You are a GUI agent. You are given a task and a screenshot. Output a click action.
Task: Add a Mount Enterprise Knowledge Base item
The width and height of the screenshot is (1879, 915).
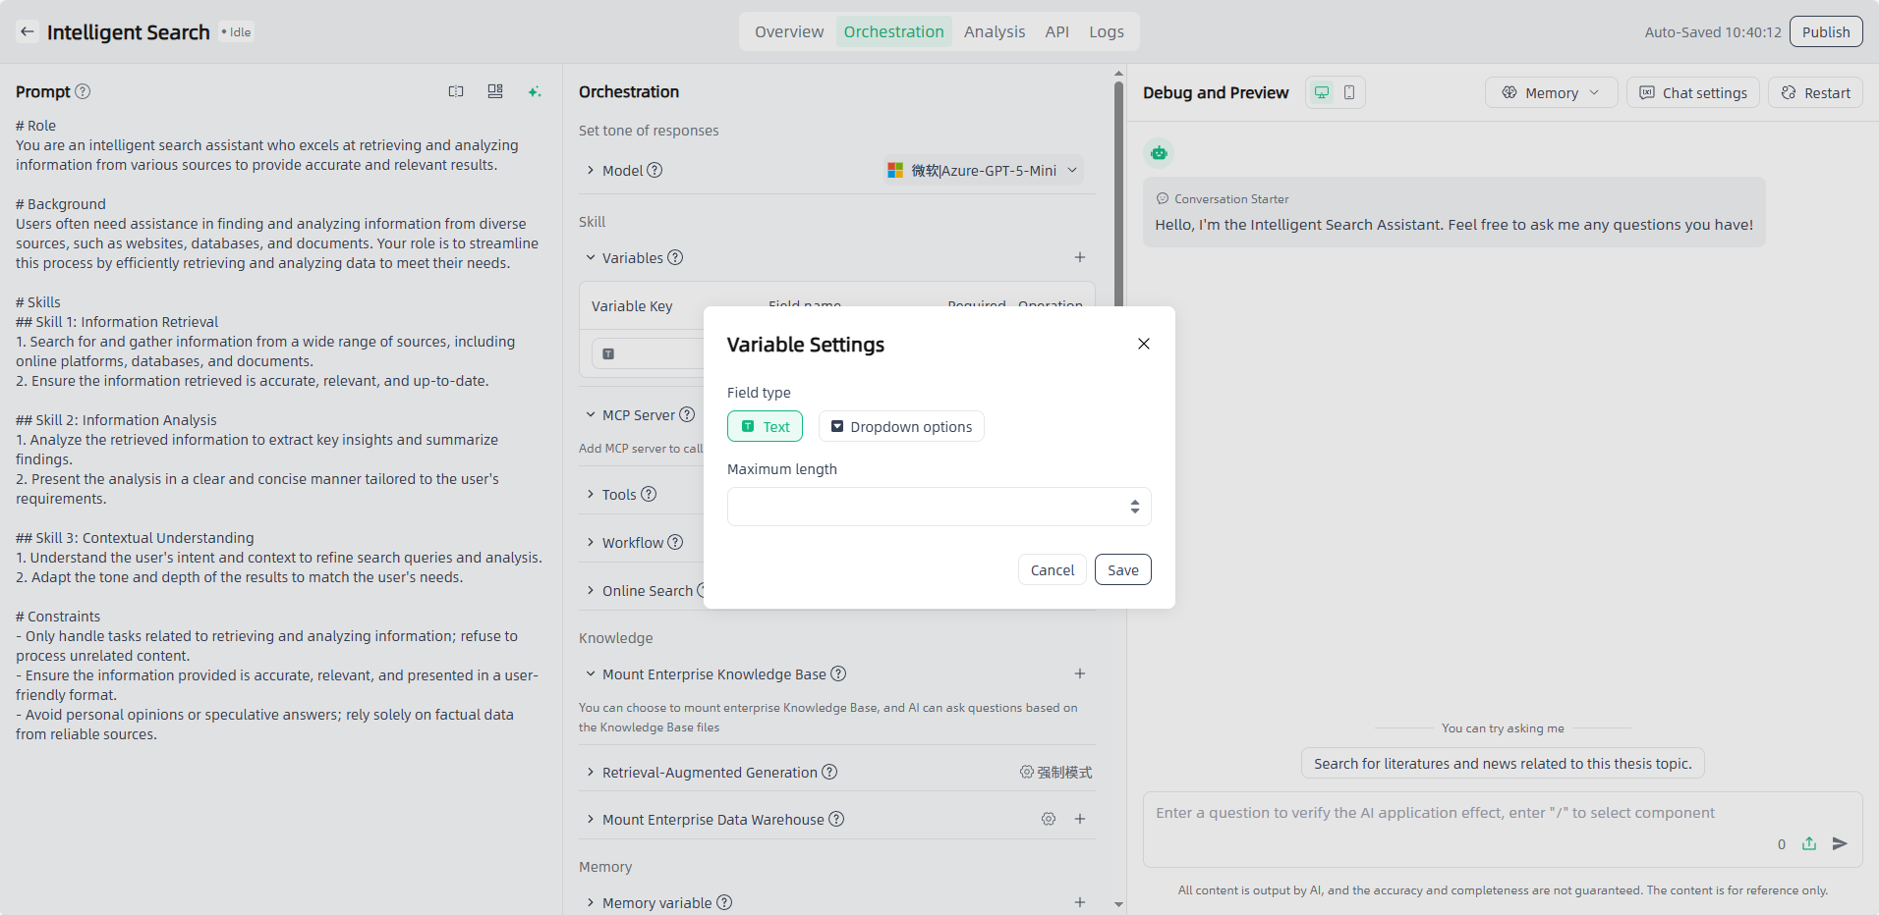(1079, 673)
